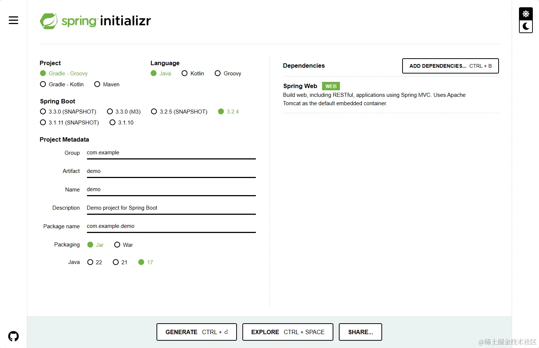Edit the Package name field

[x=171, y=226]
